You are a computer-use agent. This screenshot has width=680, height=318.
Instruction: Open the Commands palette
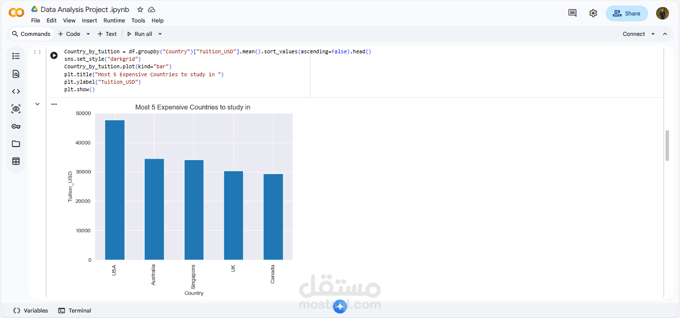point(31,33)
